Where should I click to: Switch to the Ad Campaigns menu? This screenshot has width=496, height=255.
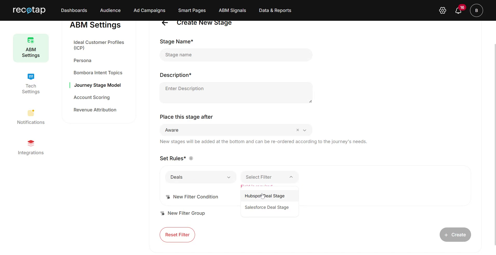149,10
